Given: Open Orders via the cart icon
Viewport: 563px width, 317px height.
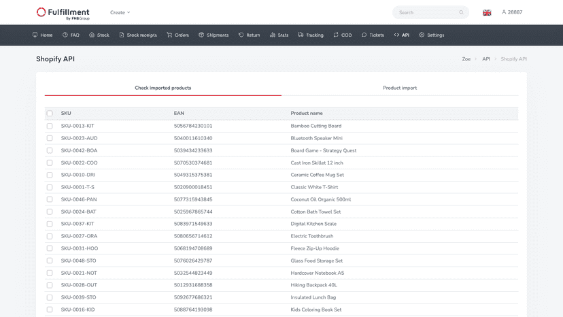Looking at the screenshot, I should tap(169, 35).
